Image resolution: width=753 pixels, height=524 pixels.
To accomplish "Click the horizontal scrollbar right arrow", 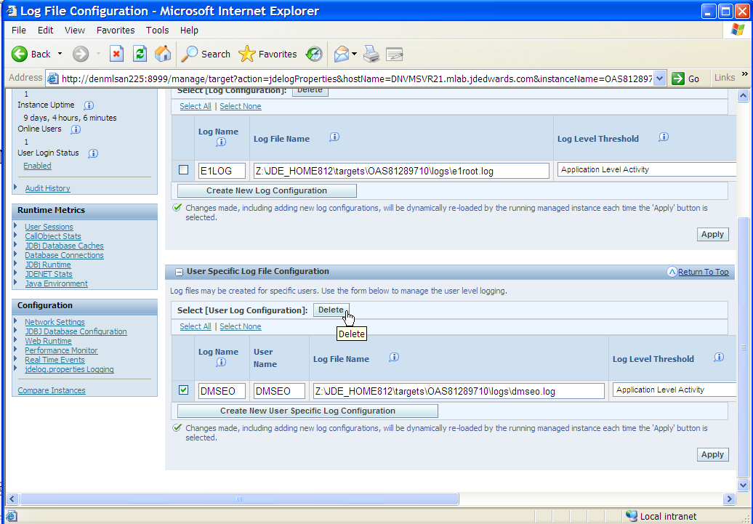I will (730, 499).
